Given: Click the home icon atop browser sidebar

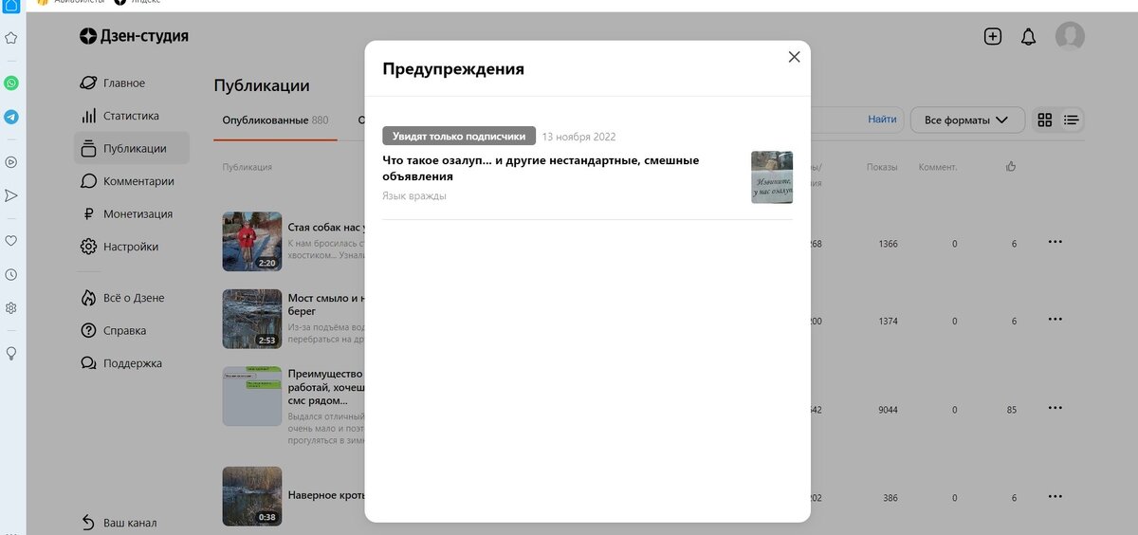Looking at the screenshot, I should pos(11,6).
